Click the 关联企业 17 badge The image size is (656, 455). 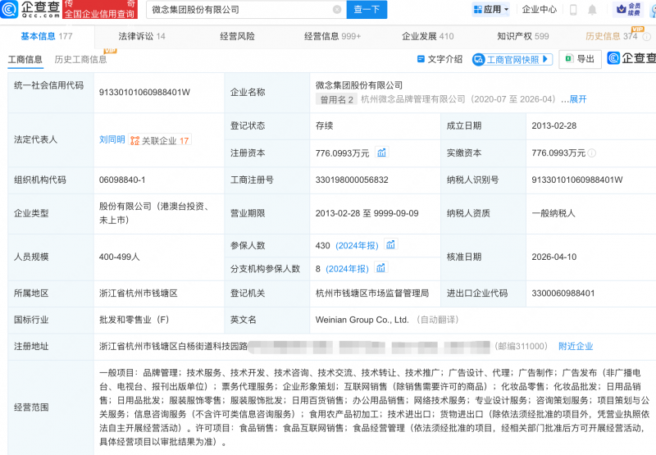161,140
